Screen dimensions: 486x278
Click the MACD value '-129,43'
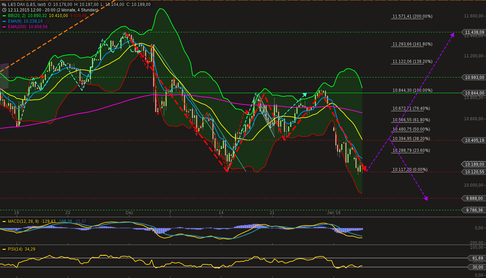click(49, 221)
